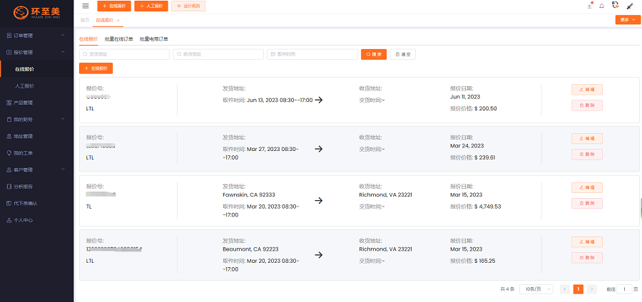Close the 在线报价 page tab

(118, 20)
